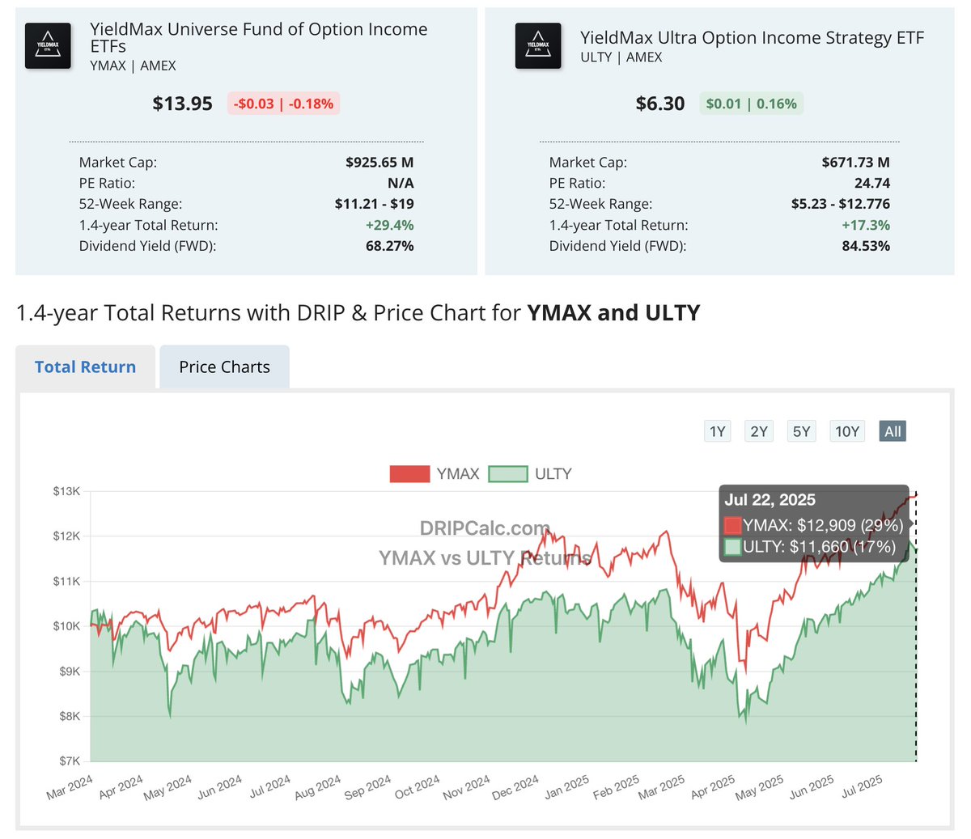
Task: Select the 1Y time range
Action: 718,431
